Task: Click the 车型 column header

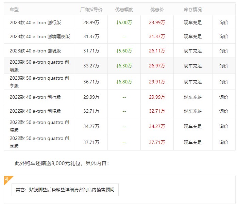Action: tap(14, 10)
